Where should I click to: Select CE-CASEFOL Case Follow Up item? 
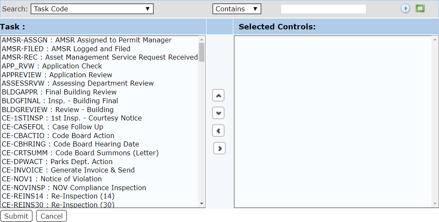pos(52,127)
